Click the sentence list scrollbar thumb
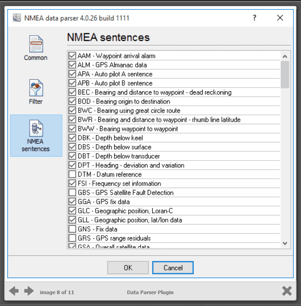The width and height of the screenshot is (301, 306). click(x=285, y=74)
